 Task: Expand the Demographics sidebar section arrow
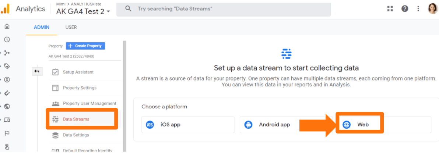point(1,107)
